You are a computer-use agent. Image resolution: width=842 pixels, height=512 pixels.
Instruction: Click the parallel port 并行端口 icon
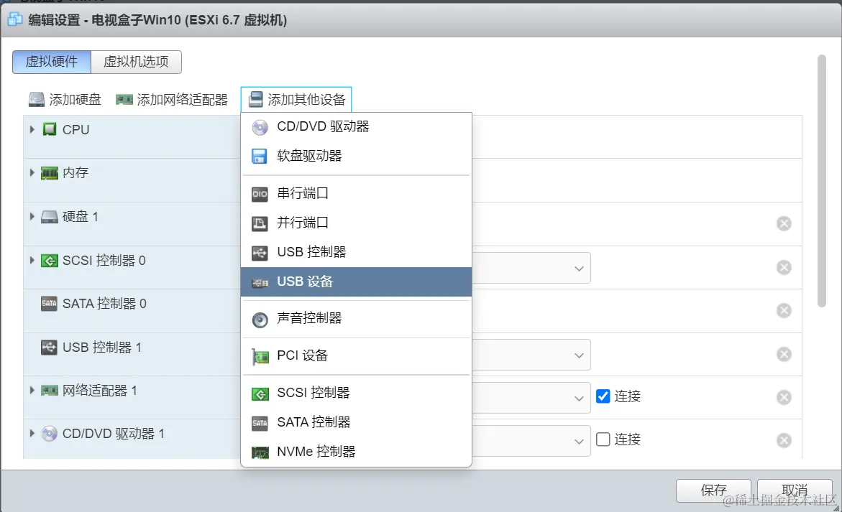click(x=260, y=223)
